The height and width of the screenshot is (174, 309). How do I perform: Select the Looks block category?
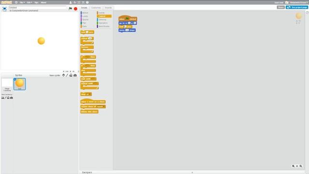click(85, 16)
